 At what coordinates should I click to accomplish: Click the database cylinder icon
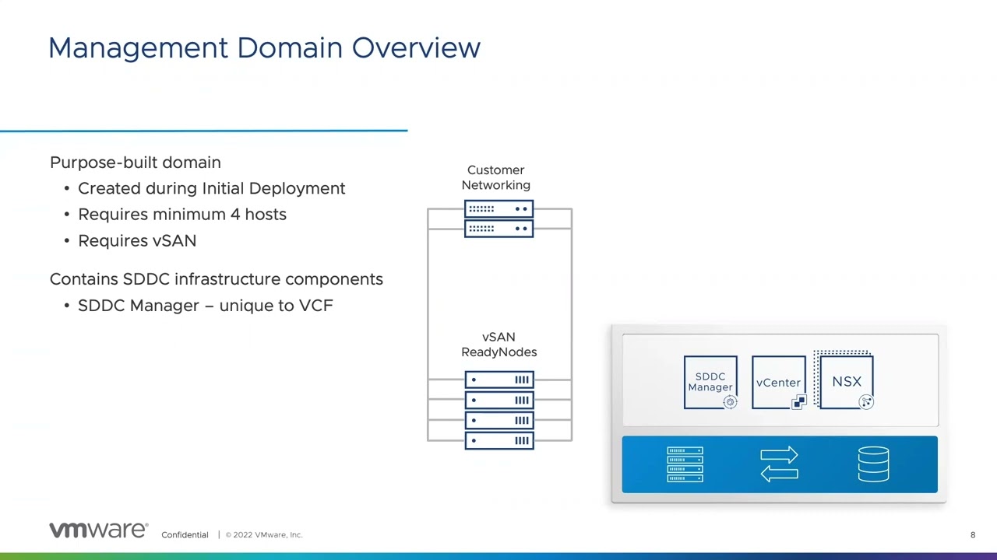pyautogui.click(x=873, y=464)
